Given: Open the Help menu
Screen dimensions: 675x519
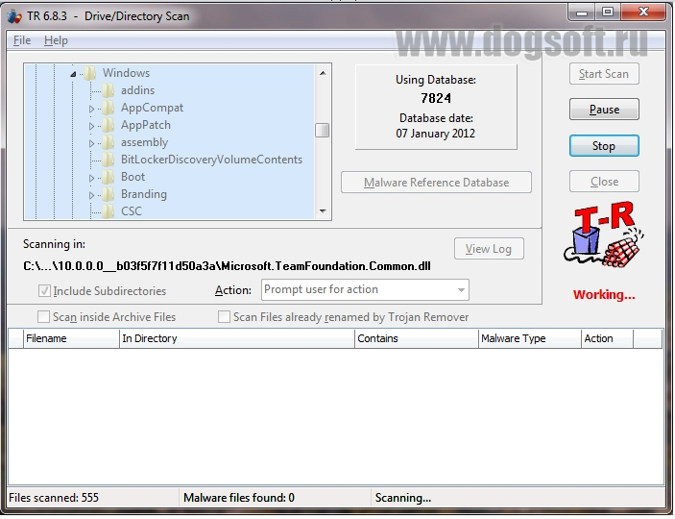Looking at the screenshot, I should point(56,40).
